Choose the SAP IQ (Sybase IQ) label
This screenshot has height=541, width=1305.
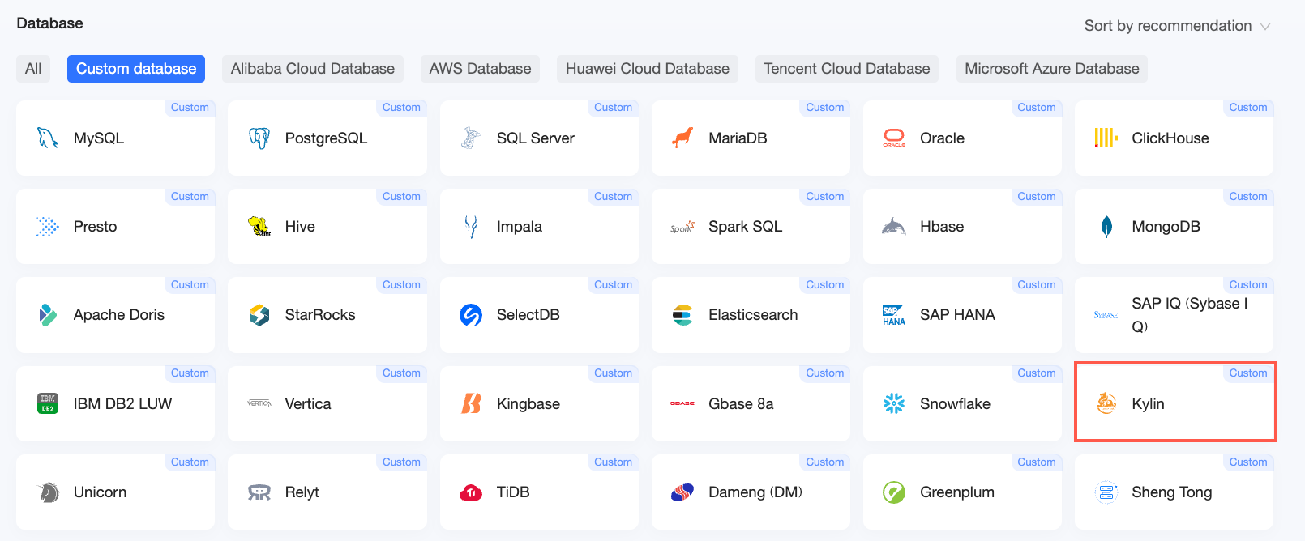click(x=1190, y=315)
